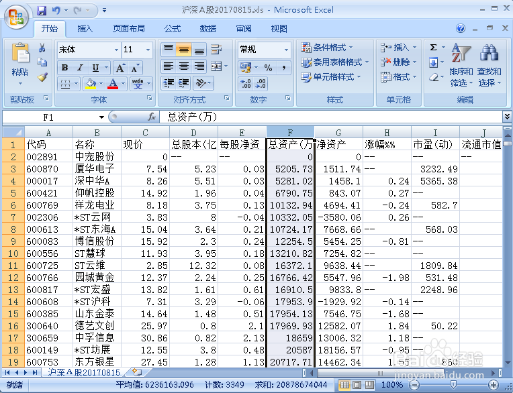Expand the Name Box dropdown arrow

[101, 117]
